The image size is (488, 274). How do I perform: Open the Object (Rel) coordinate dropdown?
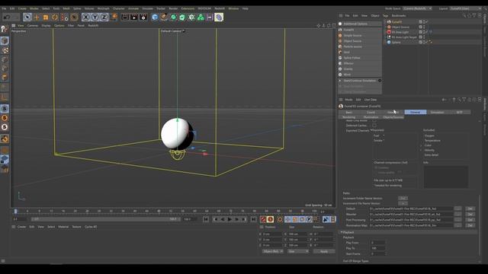(273, 251)
